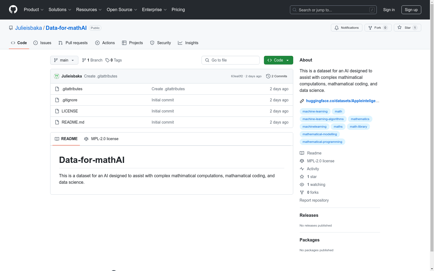Screen dimensions: 434x271
Task: Click the bell icon in Notifications
Action: [337, 28]
